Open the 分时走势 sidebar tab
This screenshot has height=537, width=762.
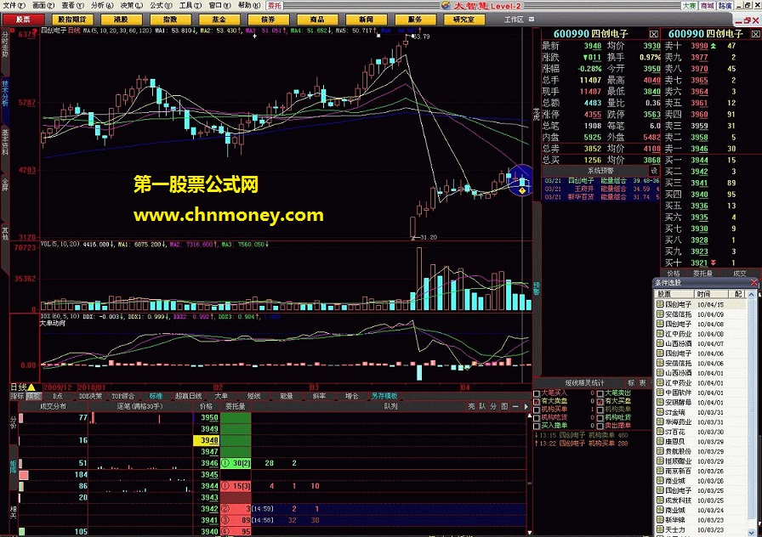[x=5, y=45]
